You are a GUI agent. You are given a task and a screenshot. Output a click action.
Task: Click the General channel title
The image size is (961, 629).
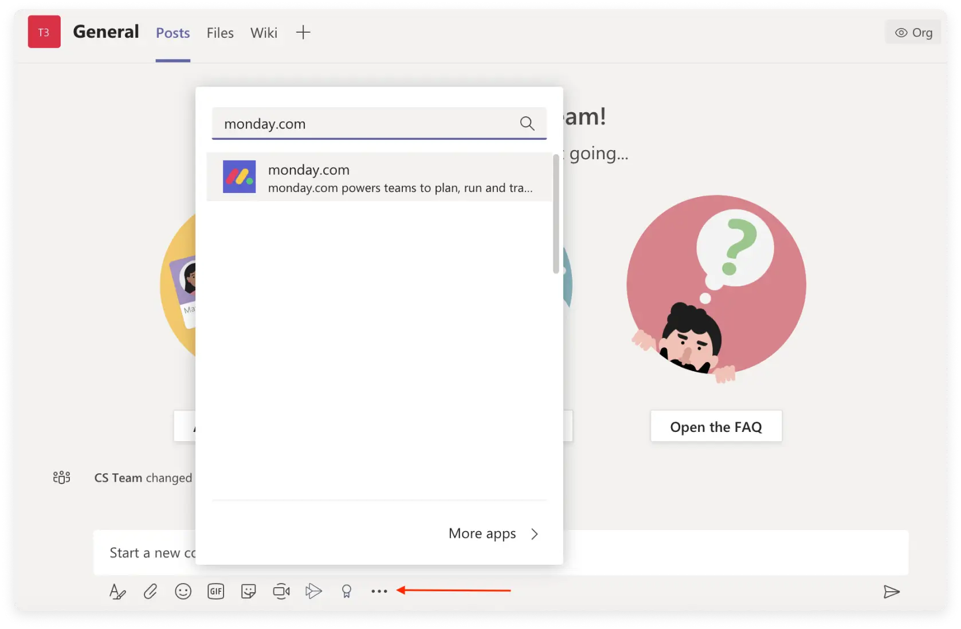click(106, 32)
